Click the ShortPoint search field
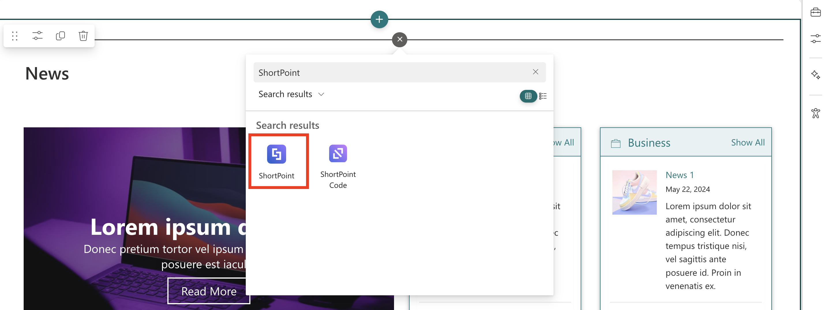The width and height of the screenshot is (829, 310). [x=400, y=72]
